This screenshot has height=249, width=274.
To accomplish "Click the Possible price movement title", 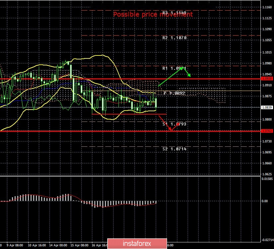I will pyautogui.click(x=153, y=14).
